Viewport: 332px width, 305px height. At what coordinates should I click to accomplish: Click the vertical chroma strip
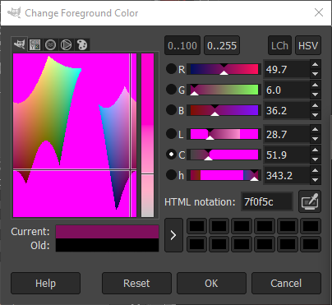[x=147, y=135]
